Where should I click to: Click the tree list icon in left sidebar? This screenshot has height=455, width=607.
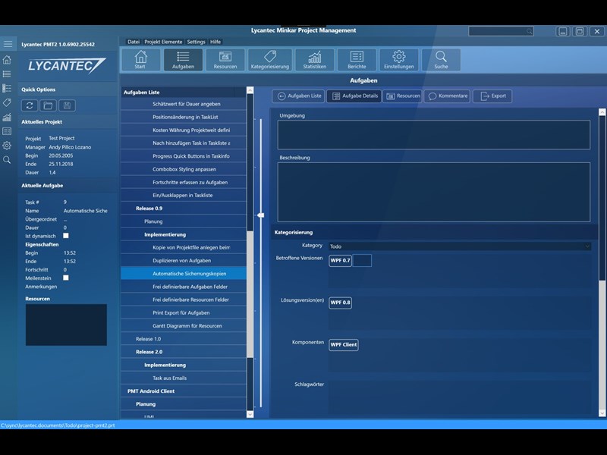(x=7, y=88)
